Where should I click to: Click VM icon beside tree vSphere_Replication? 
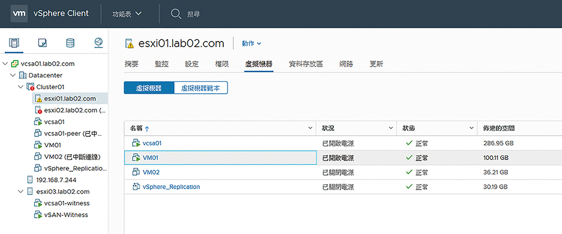(38, 168)
